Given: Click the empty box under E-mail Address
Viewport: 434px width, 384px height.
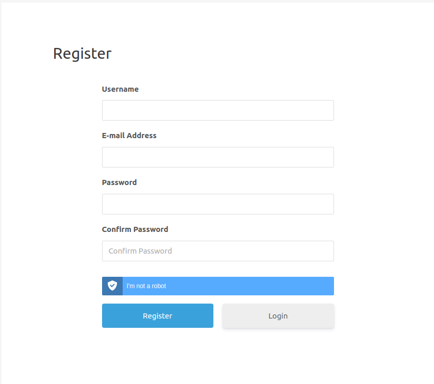Looking at the screenshot, I should click(x=218, y=157).
